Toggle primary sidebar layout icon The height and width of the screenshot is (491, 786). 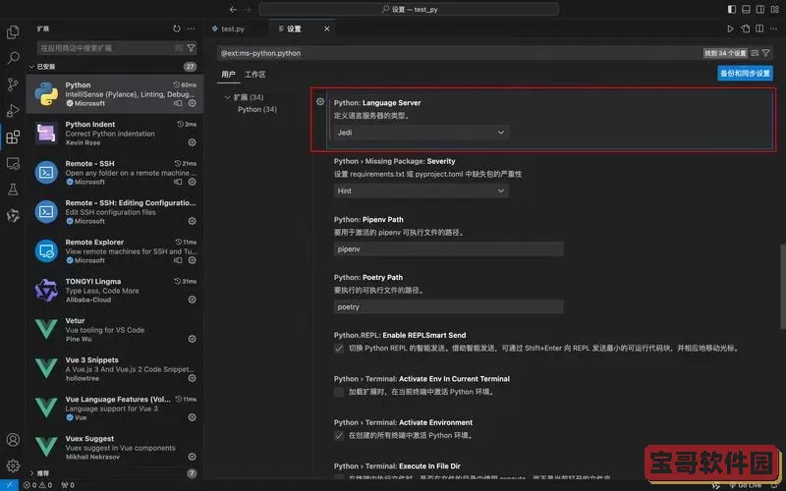click(x=732, y=9)
